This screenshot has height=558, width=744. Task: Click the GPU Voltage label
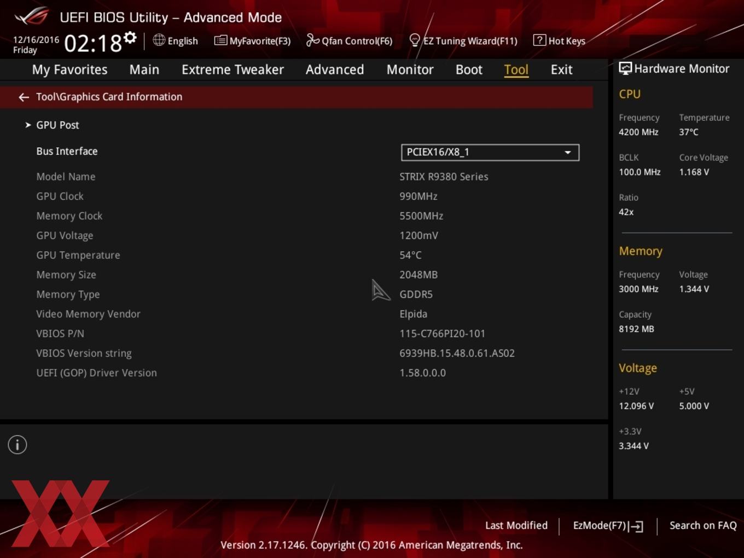65,236
